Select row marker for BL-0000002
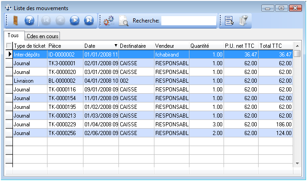 coord(9,81)
